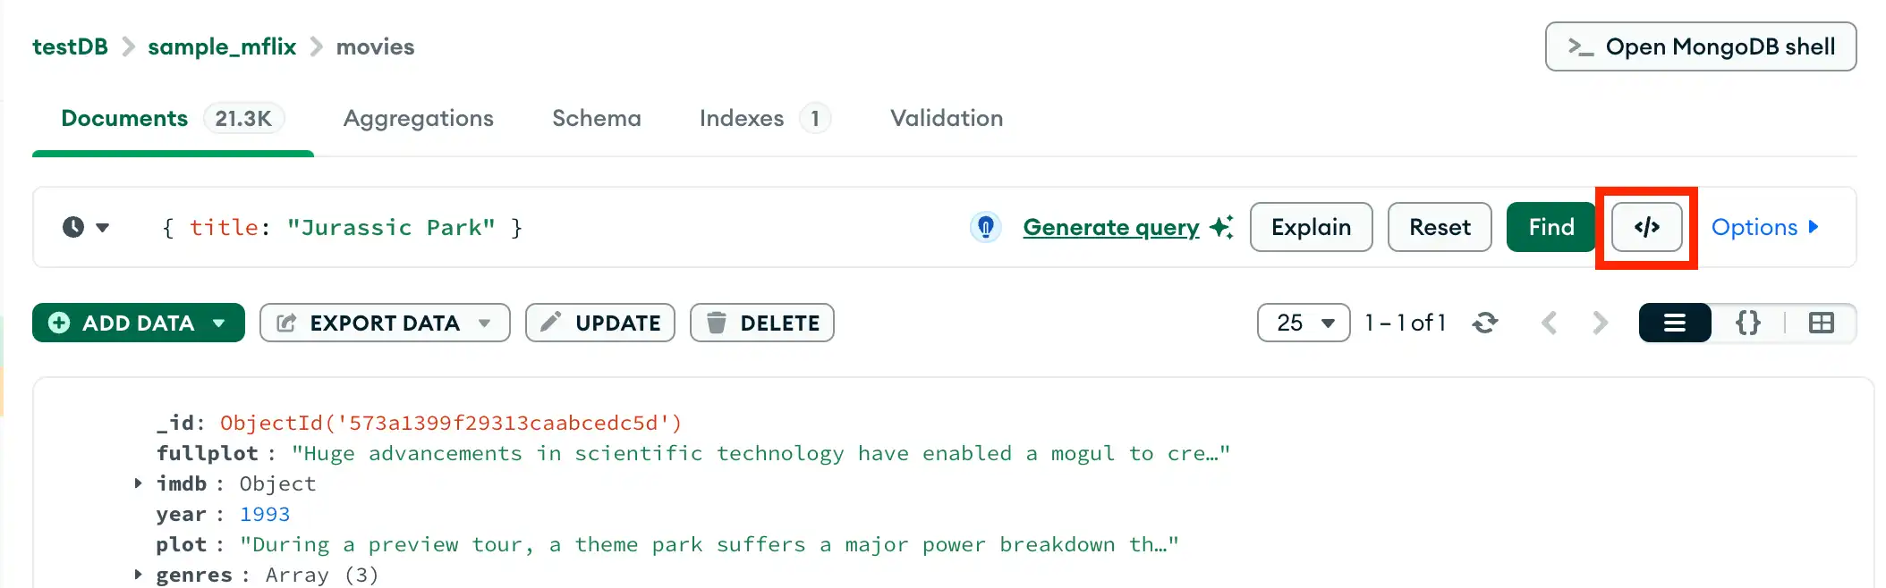Click the '1 – 1 of 1' results count

1405,323
